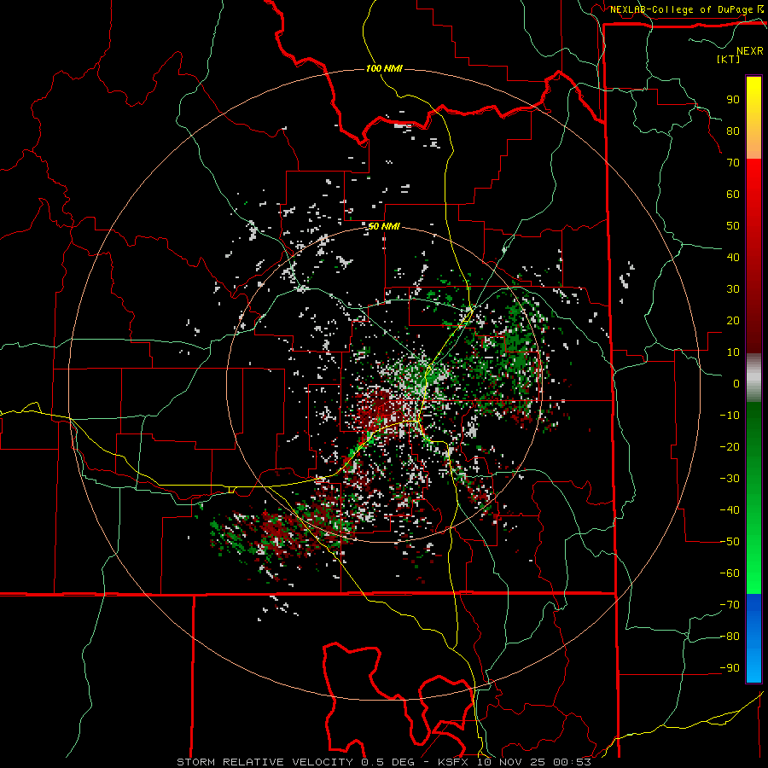This screenshot has height=768, width=768.
Task: Click the -90 knot scale value
Action: pos(730,668)
